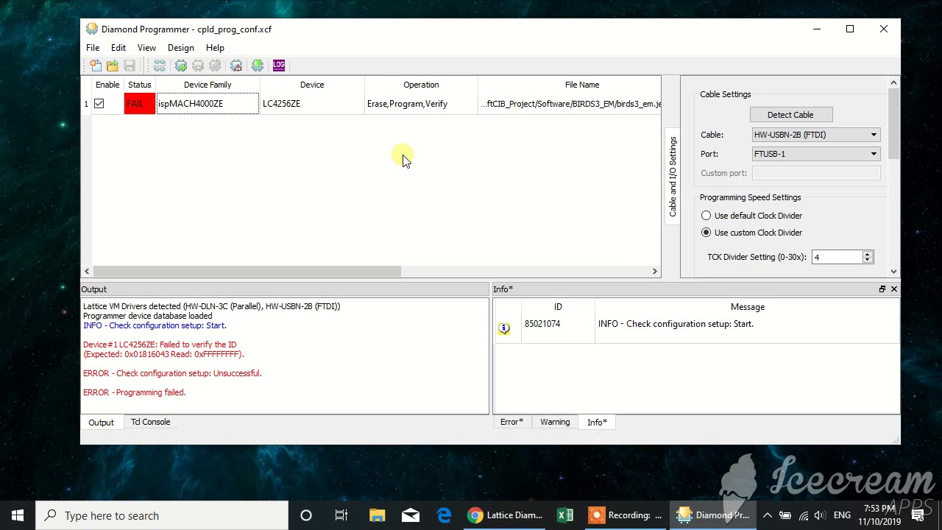
Task: Open the Edit menu
Action: (118, 48)
